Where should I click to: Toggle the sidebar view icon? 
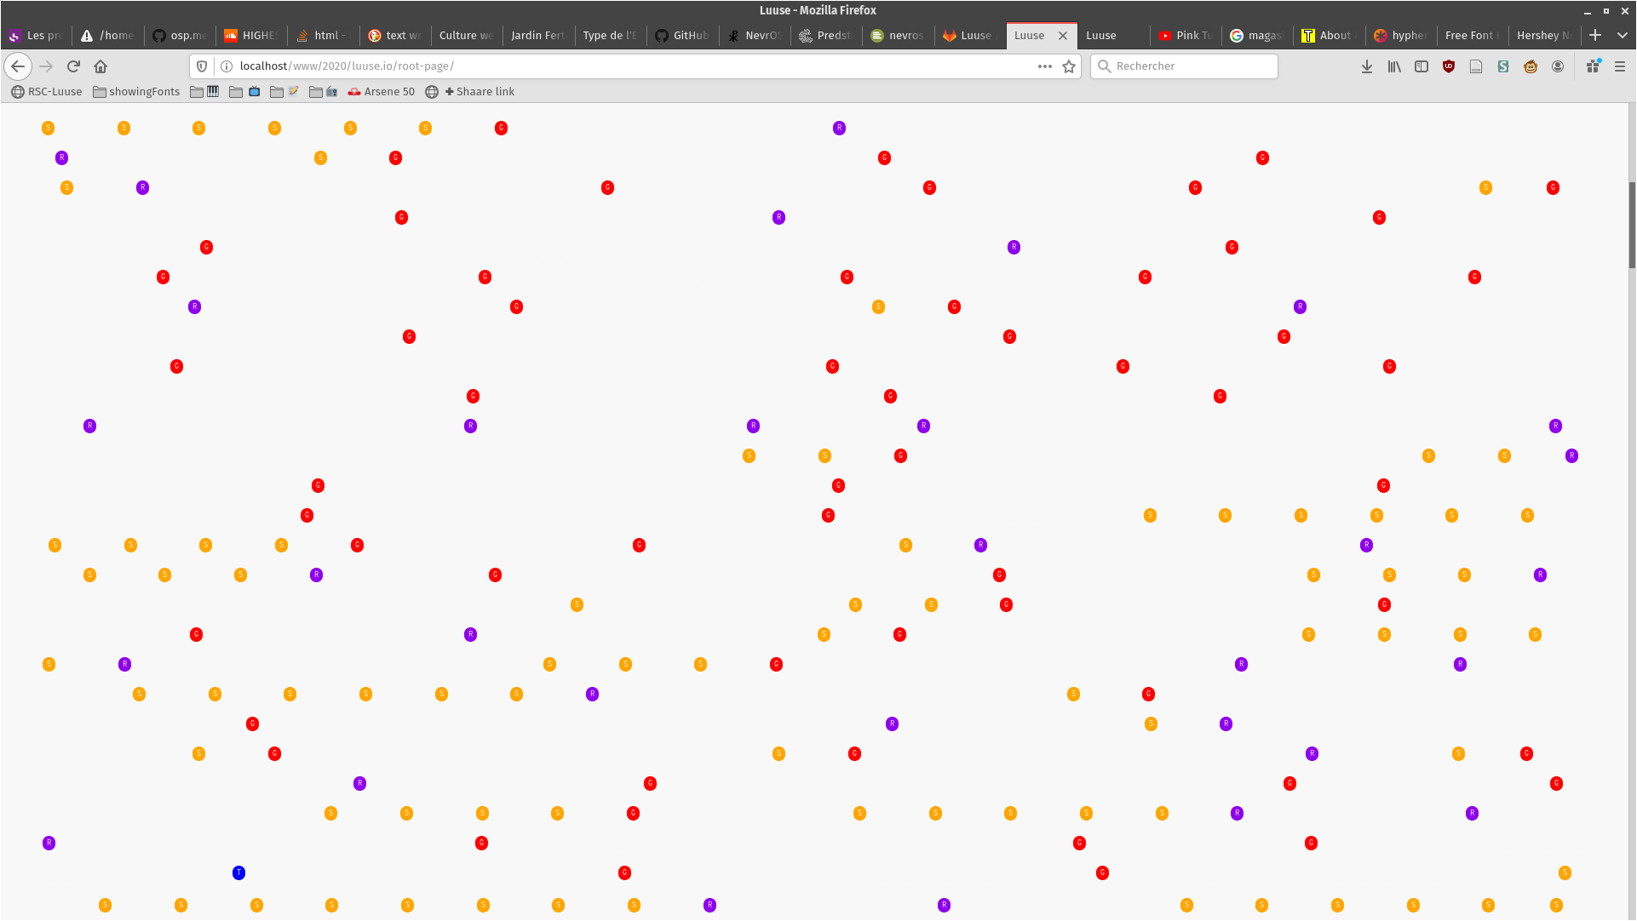coord(1422,66)
